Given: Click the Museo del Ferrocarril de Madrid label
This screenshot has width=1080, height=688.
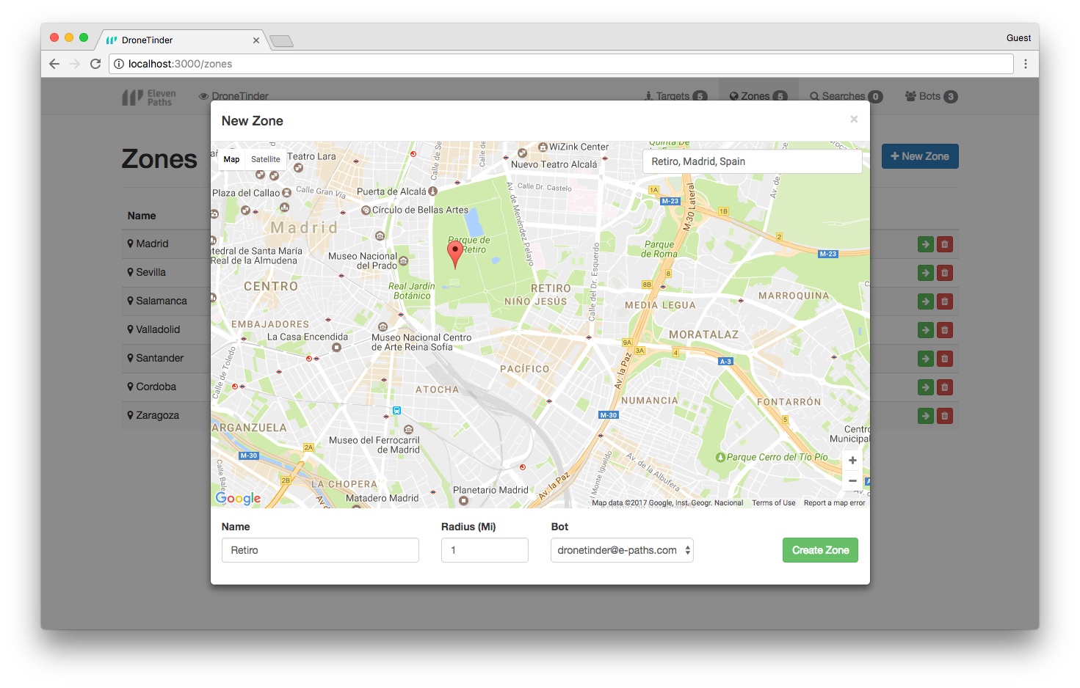Looking at the screenshot, I should pos(374,445).
